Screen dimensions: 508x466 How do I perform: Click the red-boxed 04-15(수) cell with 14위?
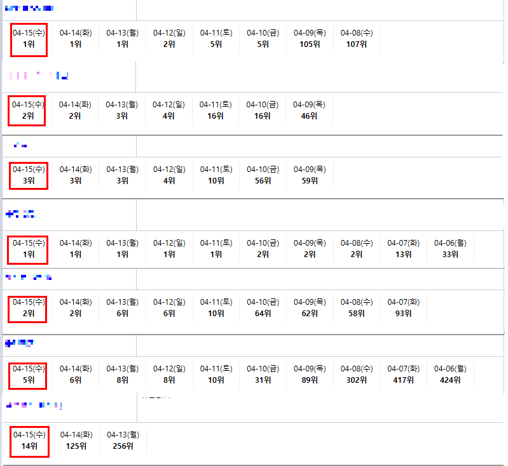pyautogui.click(x=29, y=441)
